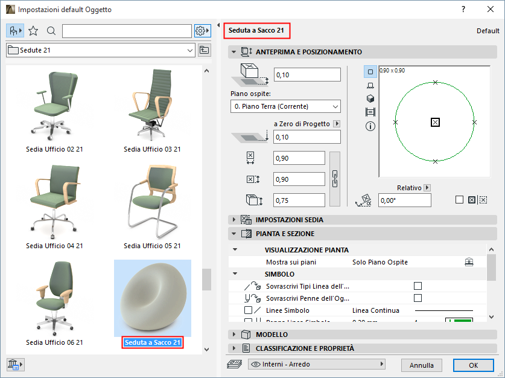This screenshot has width=505, height=378.
Task: Click the parameter list scrollbar thumb
Action: [x=491, y=267]
